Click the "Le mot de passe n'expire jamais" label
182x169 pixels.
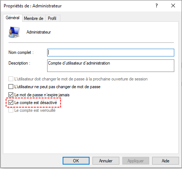pos(42,95)
